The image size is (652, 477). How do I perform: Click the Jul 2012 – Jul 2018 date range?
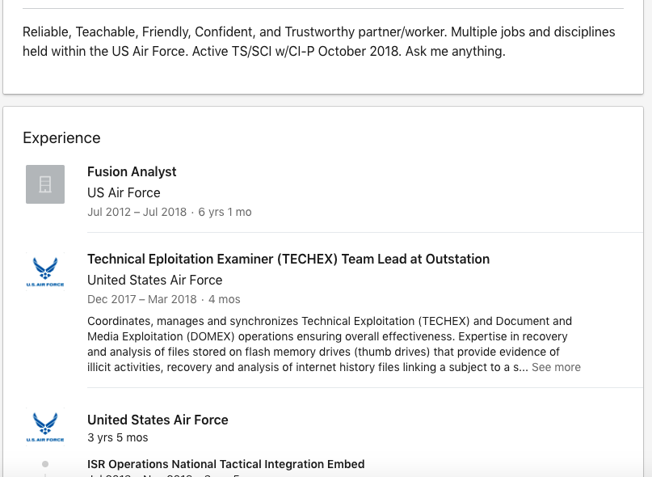(137, 212)
